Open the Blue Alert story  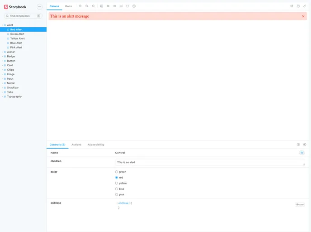16,43
